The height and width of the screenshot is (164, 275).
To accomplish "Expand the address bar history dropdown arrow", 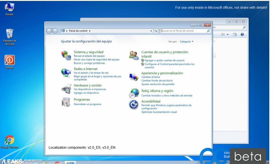I will tap(151, 31).
